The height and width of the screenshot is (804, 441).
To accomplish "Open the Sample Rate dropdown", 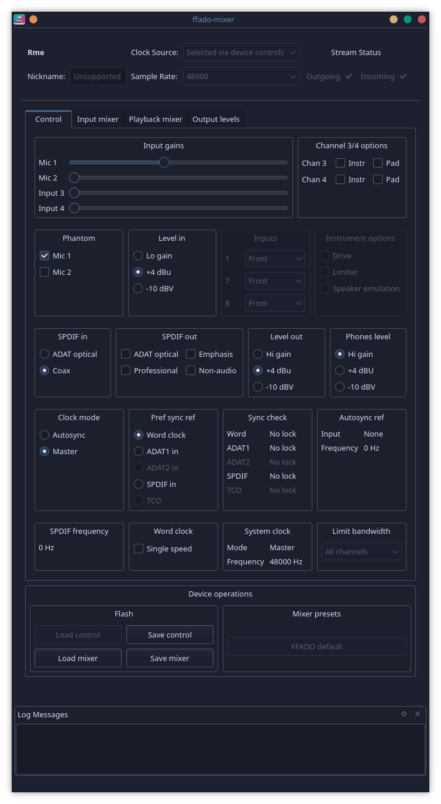I will [241, 76].
